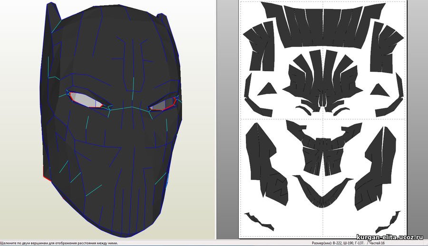Pick the small right triangle pattern piece
Viewport: 428px width, 246px height.
(x=379, y=90)
